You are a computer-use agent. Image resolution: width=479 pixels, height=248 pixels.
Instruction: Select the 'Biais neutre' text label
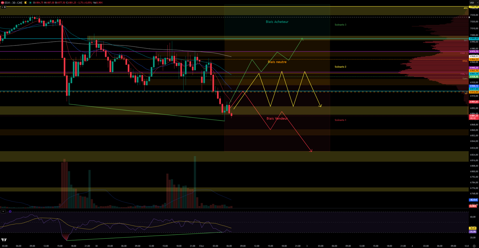(x=277, y=62)
